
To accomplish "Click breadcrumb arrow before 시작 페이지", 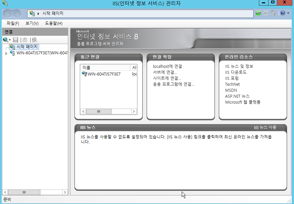I will (x=38, y=14).
